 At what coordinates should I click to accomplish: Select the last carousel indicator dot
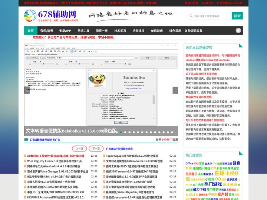172,132
